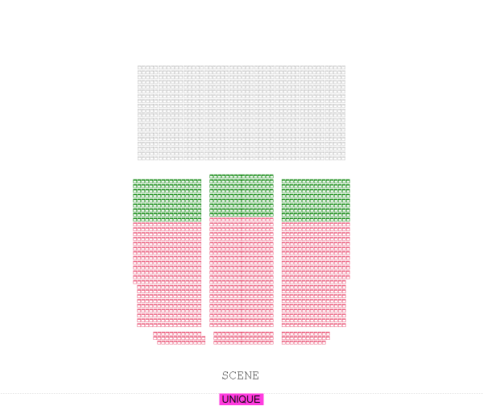Viewport: 483px width, 410px height.
Task: Choose top-left green seat in center block
Action: coord(212,176)
